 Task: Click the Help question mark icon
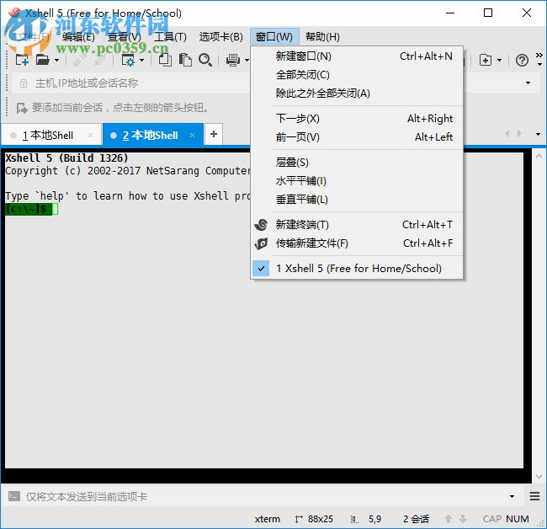point(522,61)
